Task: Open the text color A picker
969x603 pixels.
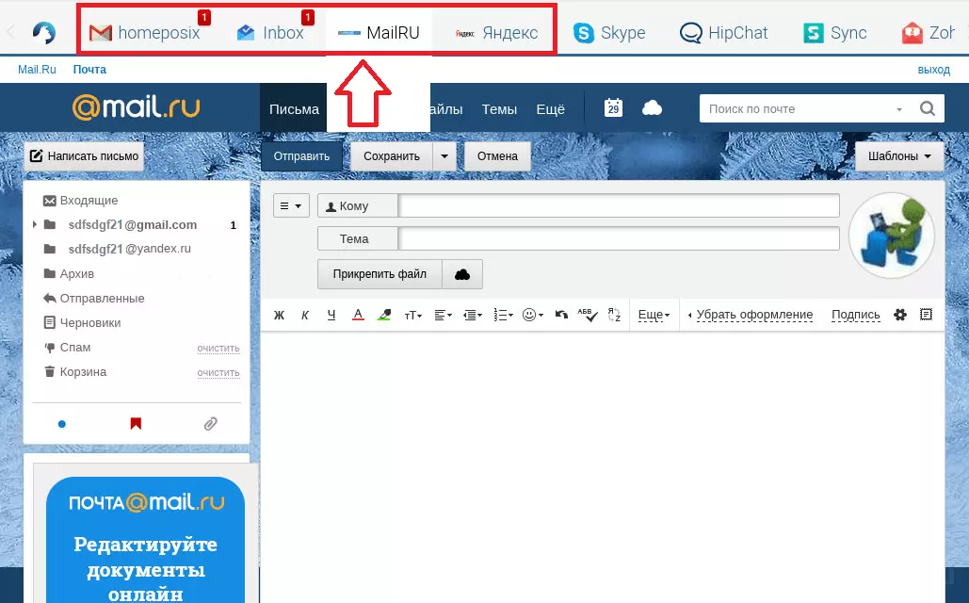Action: point(358,315)
